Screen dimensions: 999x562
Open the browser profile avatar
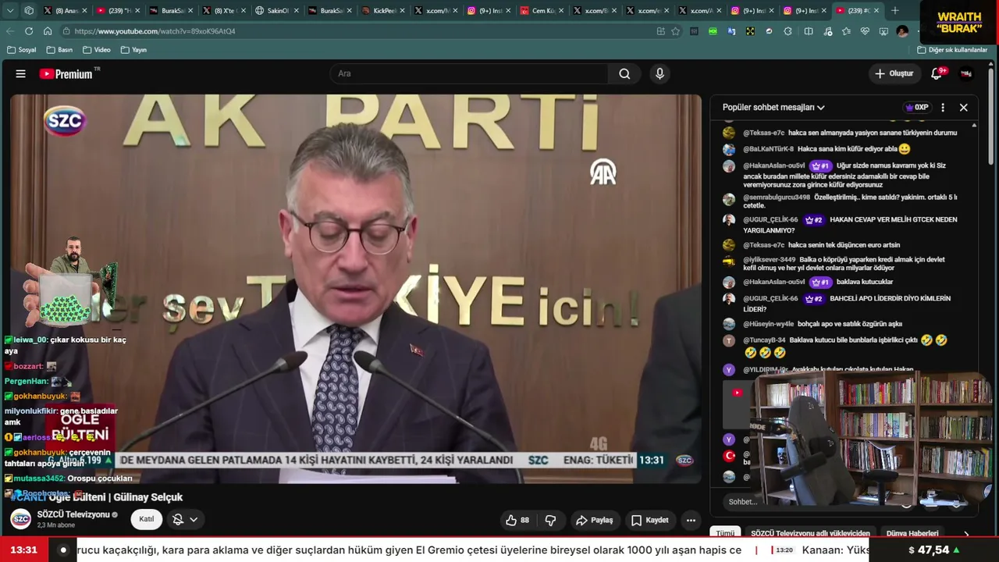pyautogui.click(x=903, y=31)
